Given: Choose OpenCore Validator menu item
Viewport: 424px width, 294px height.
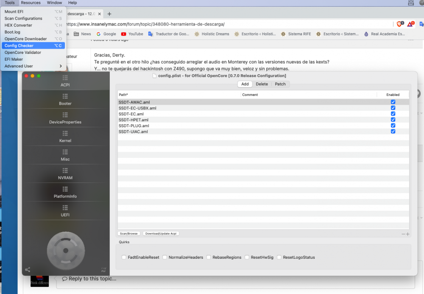Looking at the screenshot, I should tap(33, 53).
